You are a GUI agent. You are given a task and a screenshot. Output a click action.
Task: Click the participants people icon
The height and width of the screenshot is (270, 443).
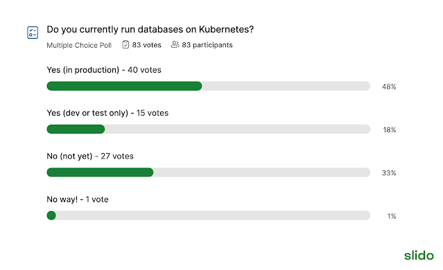(x=175, y=44)
